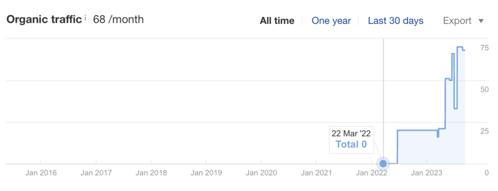Click the Organic traffic heading
Viewport: 498px width, 191px height.
pyautogui.click(x=44, y=19)
